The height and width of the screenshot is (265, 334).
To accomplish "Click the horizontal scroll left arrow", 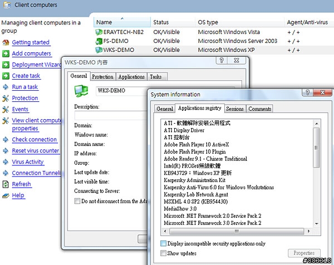I will (x=165, y=231).
